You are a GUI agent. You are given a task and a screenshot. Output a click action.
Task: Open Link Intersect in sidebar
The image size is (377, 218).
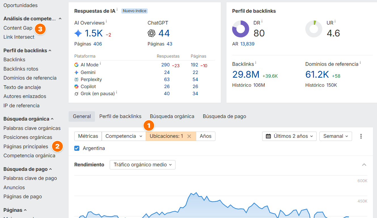pyautogui.click(x=19, y=37)
